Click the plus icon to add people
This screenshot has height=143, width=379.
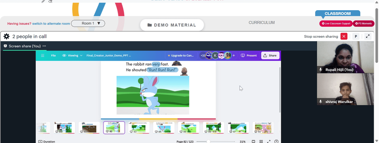(234, 55)
